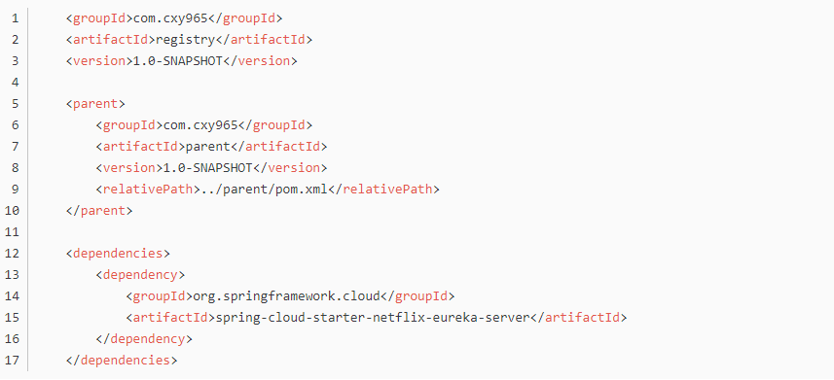Click org.springframework.cloud groupId value
This screenshot has height=380, width=834.
pyautogui.click(x=286, y=296)
